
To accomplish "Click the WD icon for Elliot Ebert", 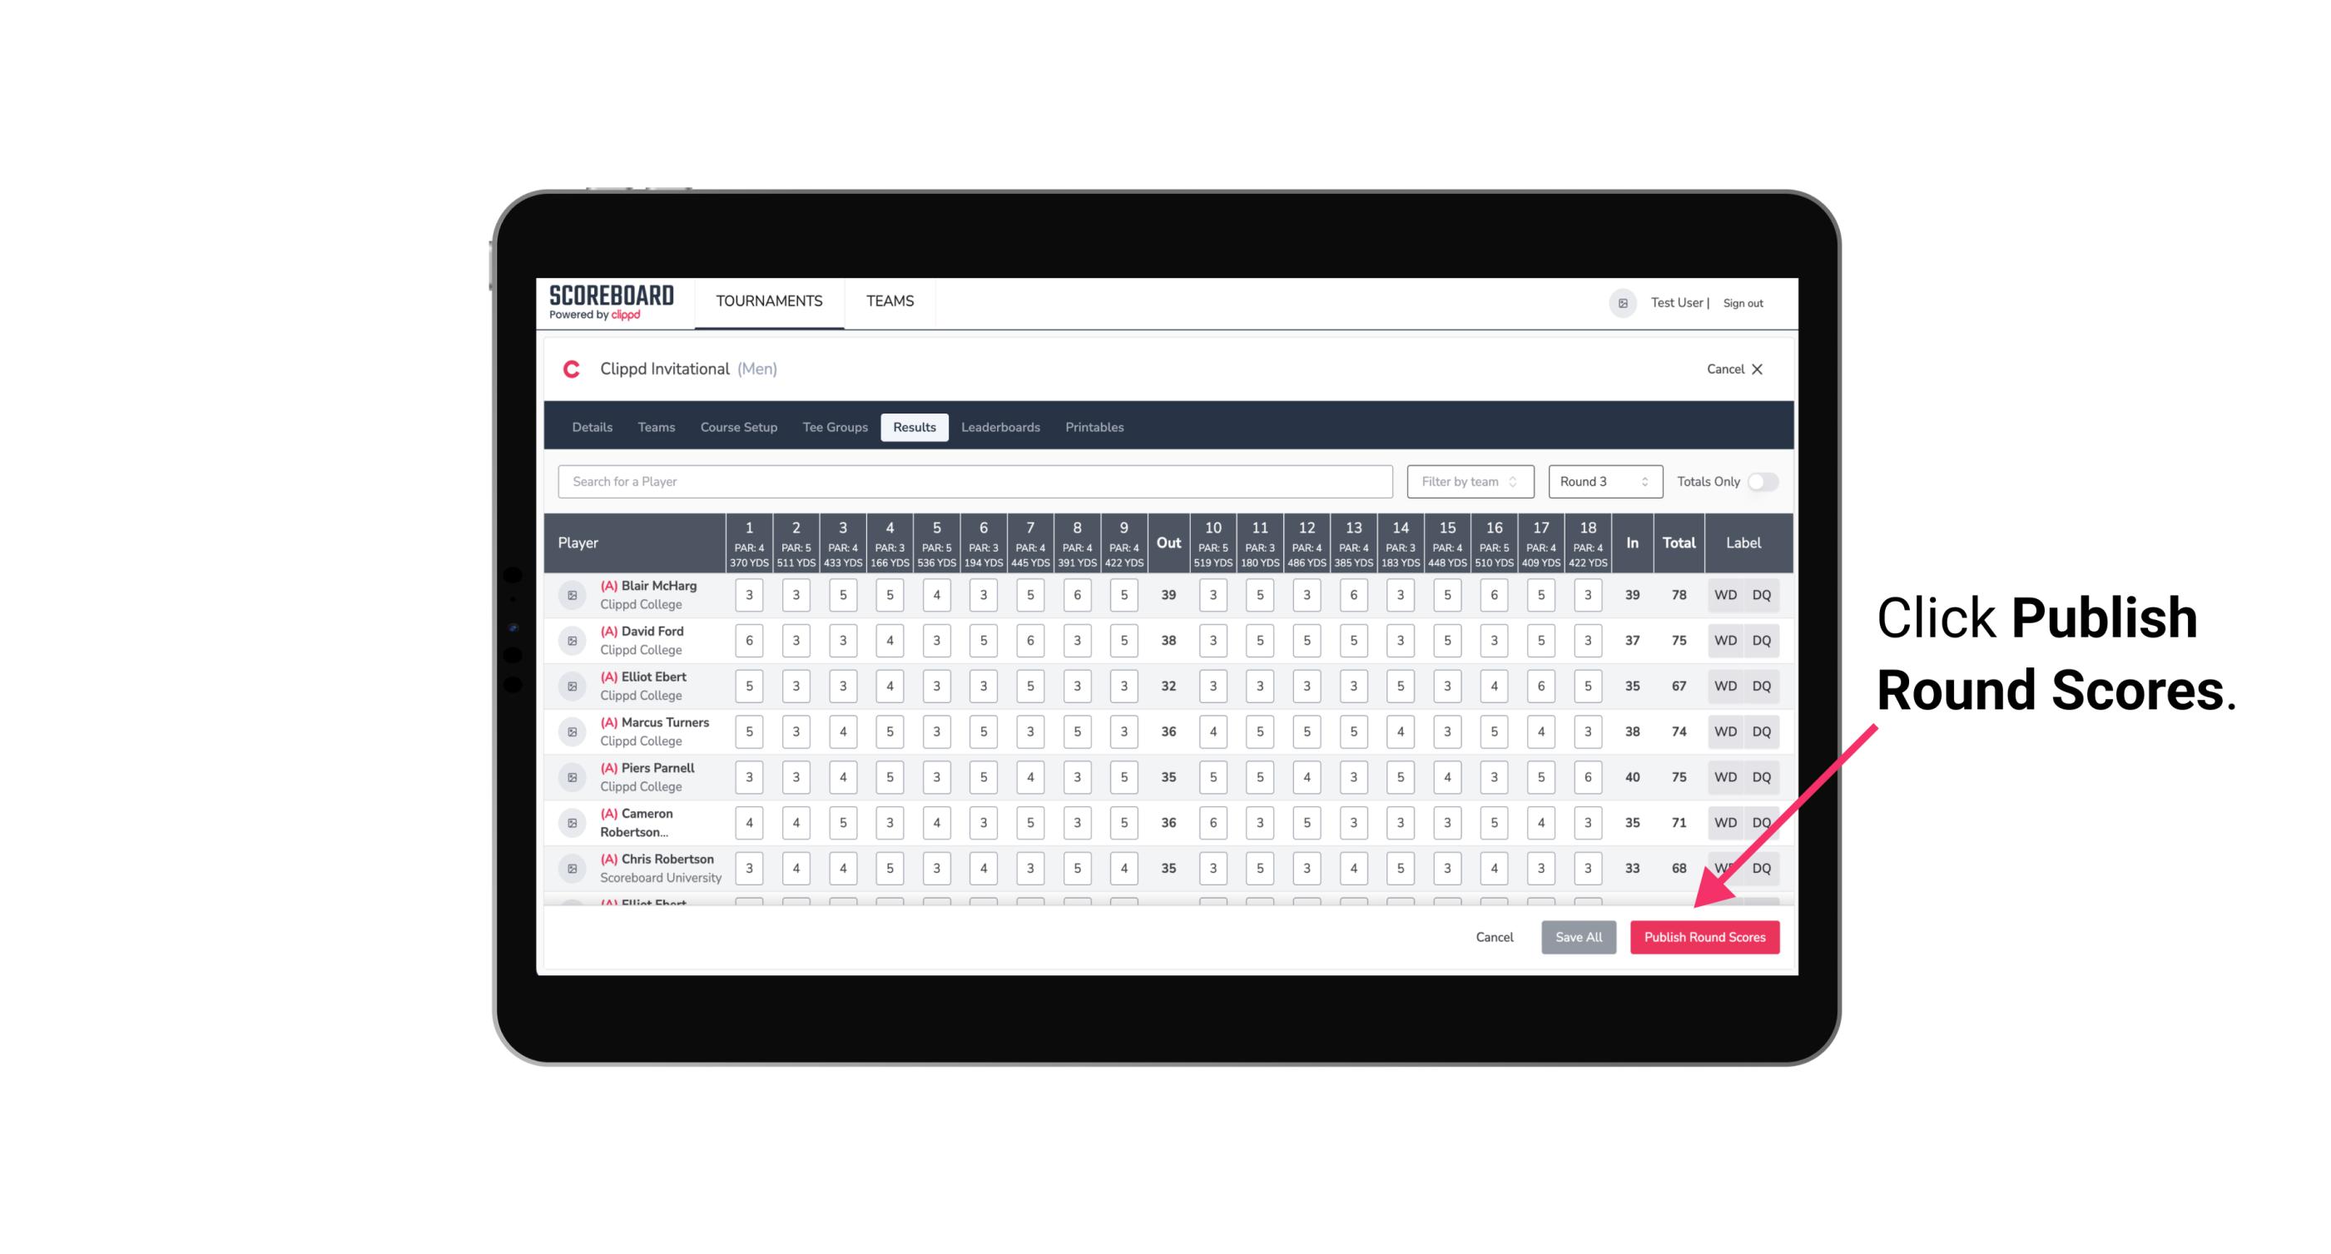I will [x=1724, y=686].
